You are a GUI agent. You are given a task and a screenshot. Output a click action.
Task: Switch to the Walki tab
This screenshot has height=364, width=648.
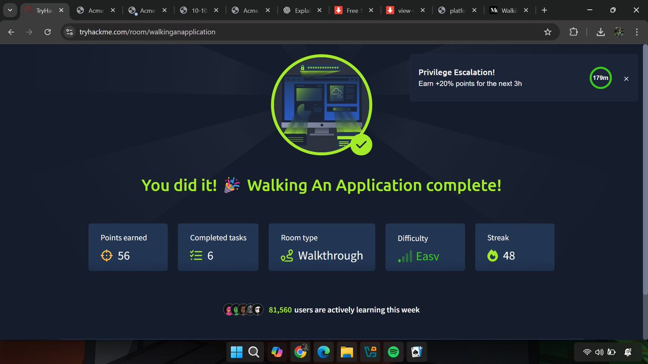(510, 10)
